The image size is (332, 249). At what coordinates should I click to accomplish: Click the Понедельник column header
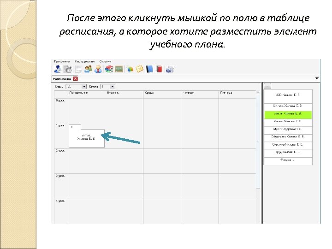point(78,93)
